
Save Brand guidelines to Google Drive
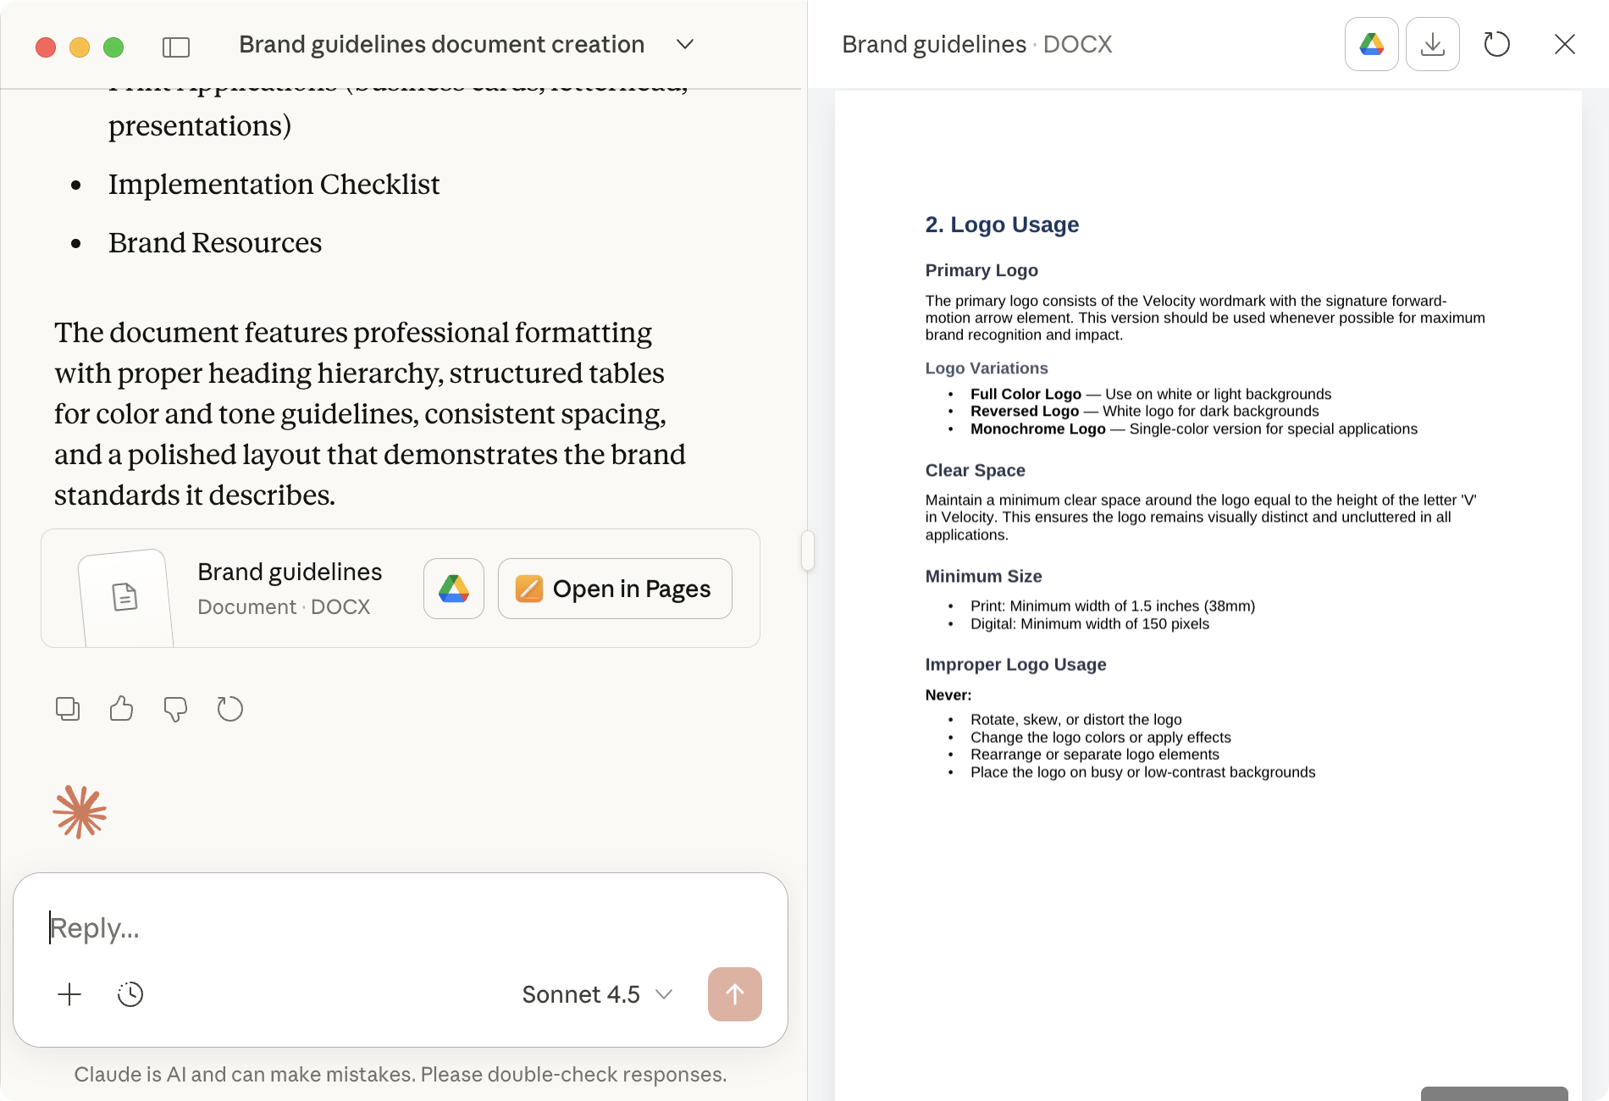[x=453, y=589]
